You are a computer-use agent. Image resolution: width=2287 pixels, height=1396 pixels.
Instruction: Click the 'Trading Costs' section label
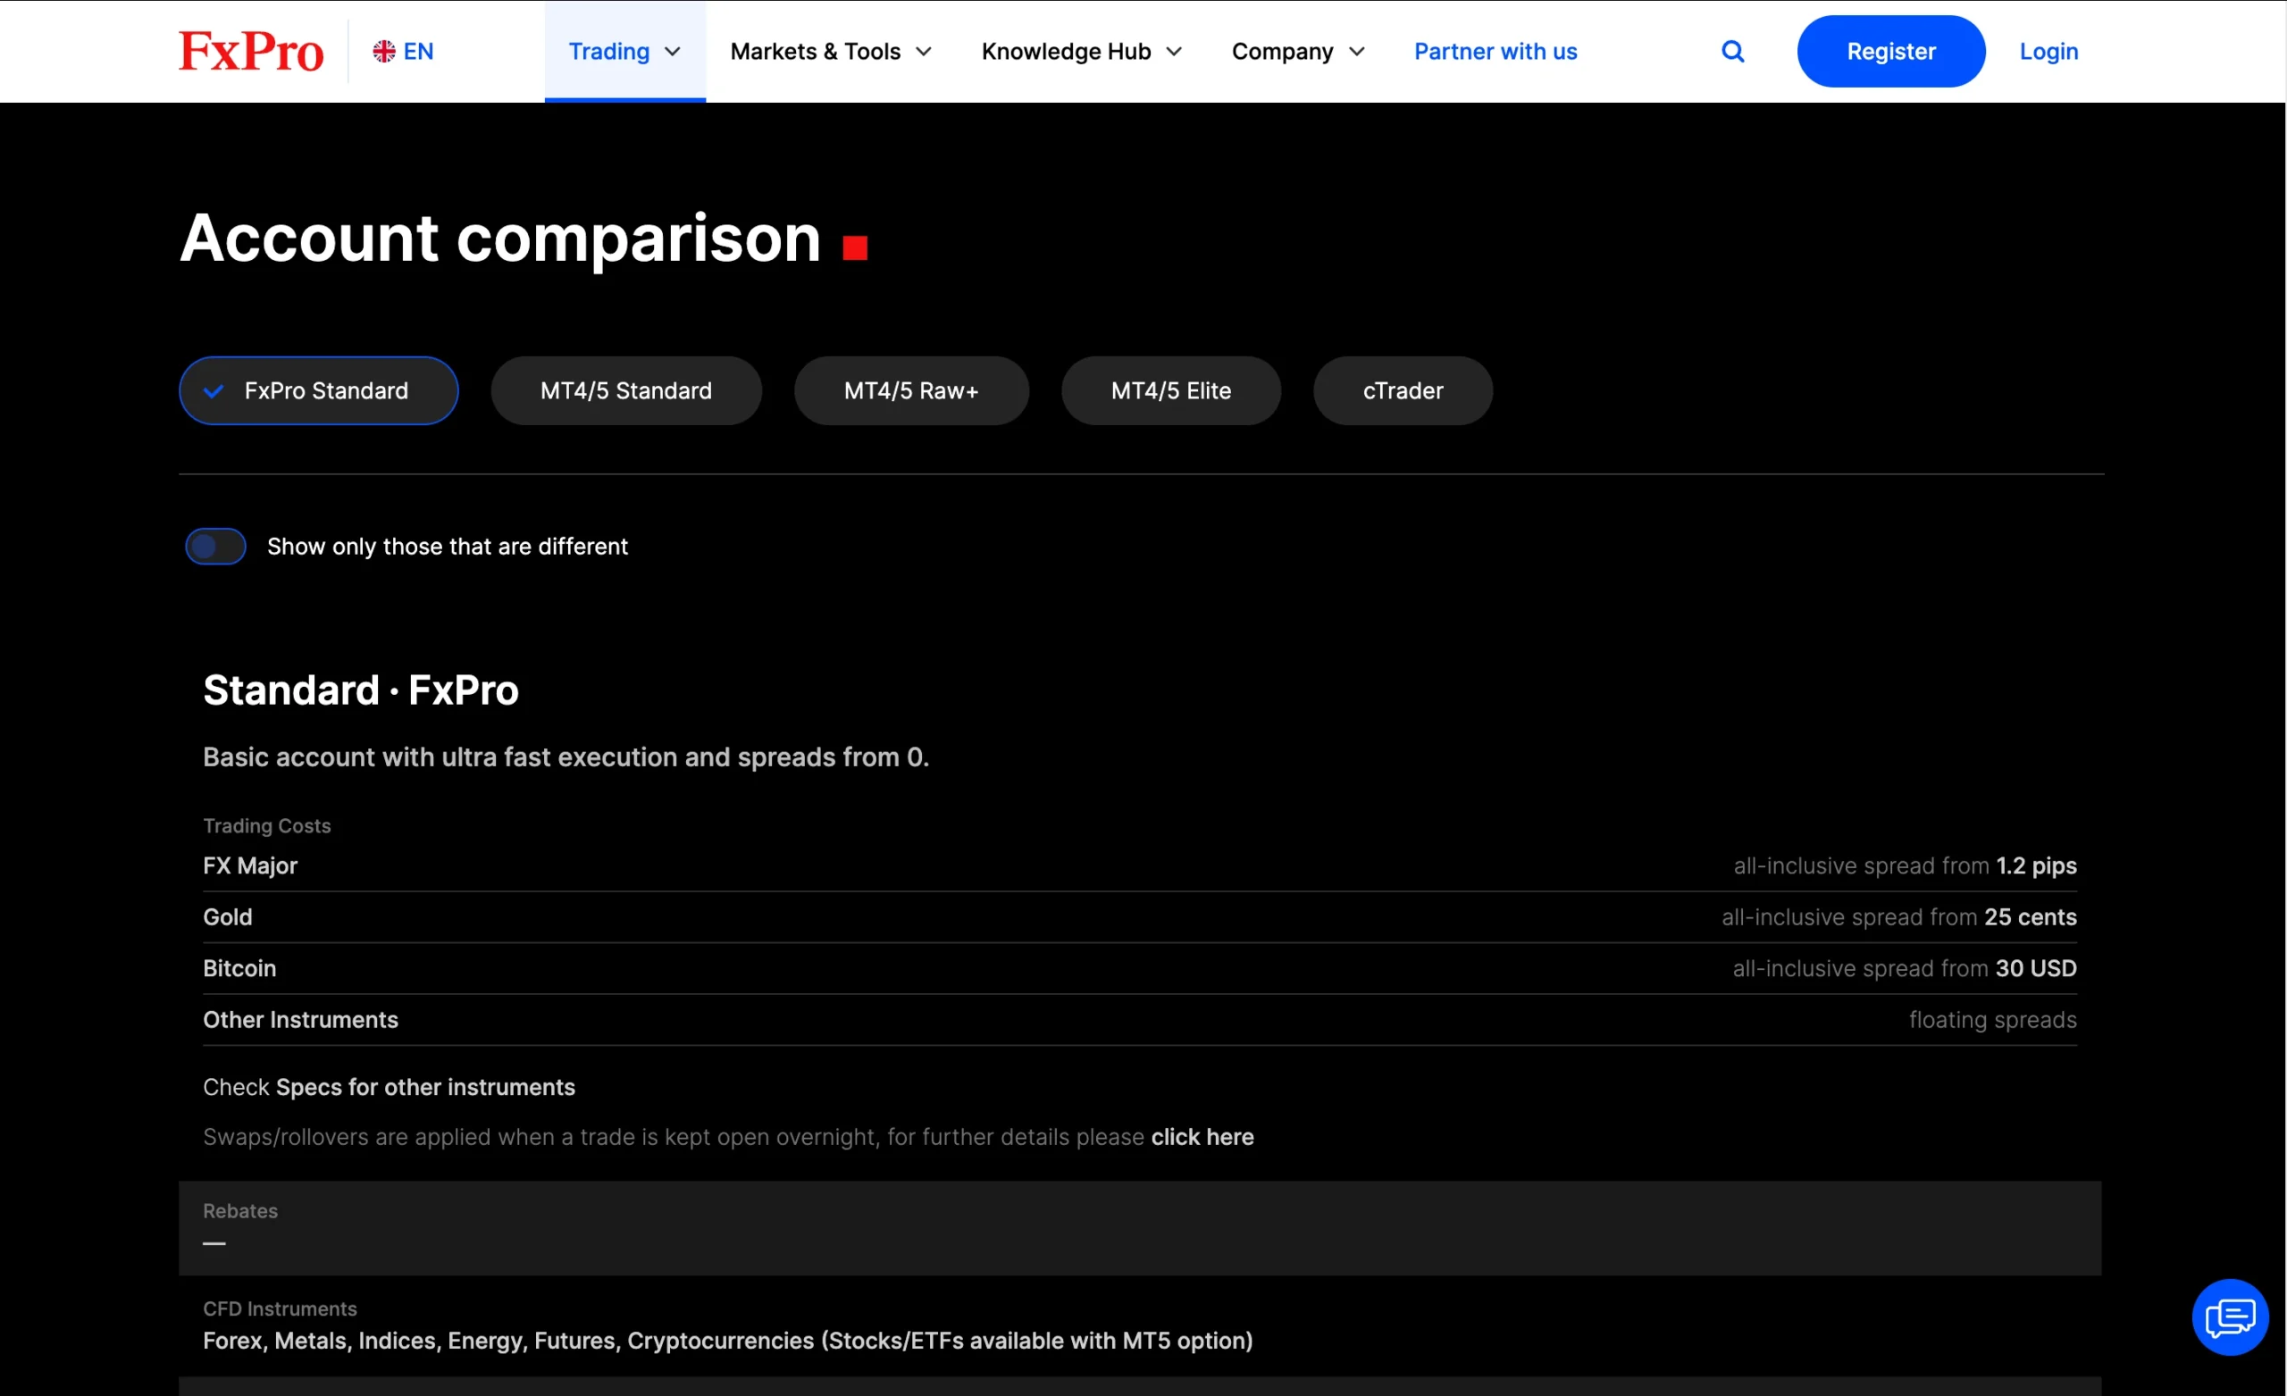click(x=266, y=825)
